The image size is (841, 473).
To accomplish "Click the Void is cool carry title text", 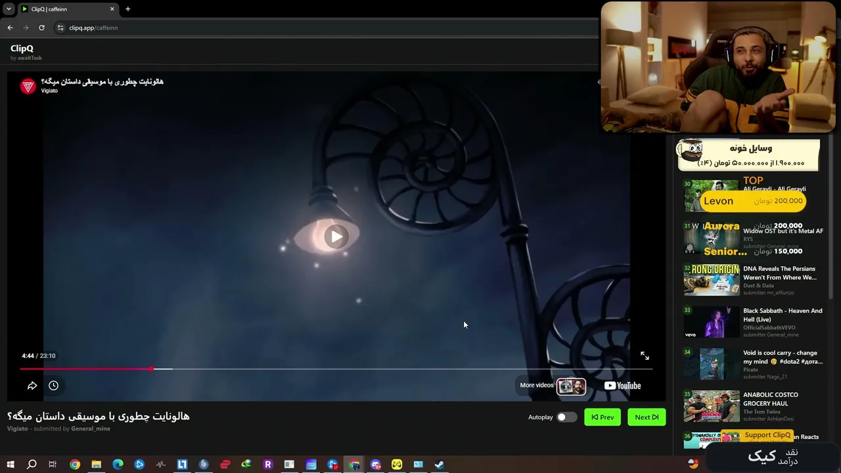I will coord(783,357).
